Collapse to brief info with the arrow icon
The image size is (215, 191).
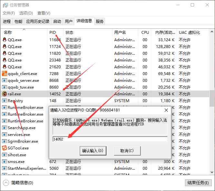[6, 183]
